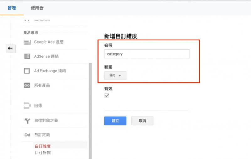Click the 回傳 postbacks icon

[x=27, y=106]
